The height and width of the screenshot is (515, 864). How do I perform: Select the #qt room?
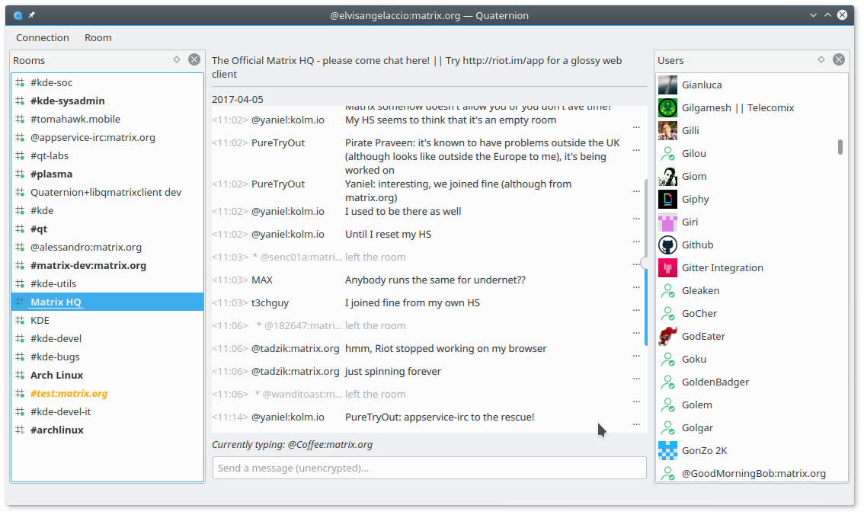(107, 229)
